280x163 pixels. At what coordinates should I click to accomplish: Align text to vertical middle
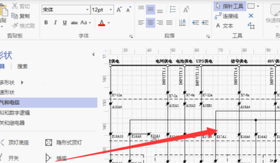point(151,9)
